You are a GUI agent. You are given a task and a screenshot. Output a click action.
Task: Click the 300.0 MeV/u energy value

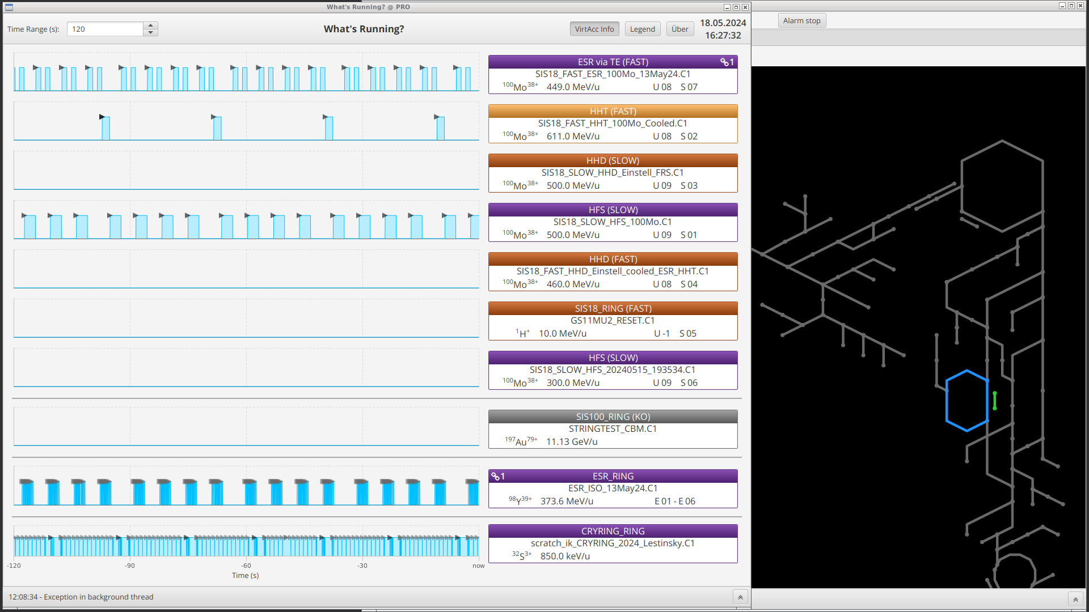pos(573,382)
